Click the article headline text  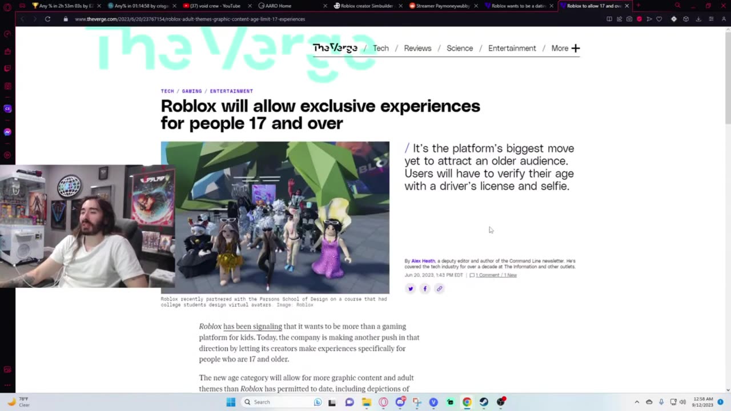[320, 115]
